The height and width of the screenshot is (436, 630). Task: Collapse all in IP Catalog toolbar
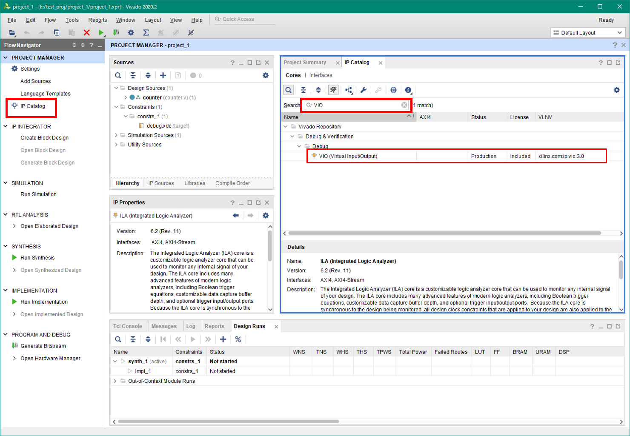click(303, 90)
